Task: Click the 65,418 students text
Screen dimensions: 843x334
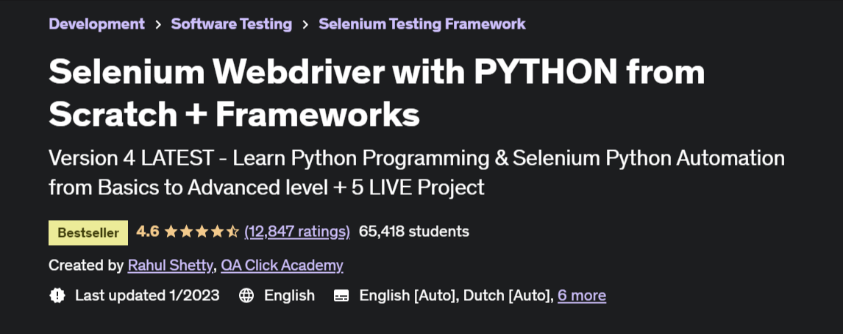Action: click(414, 232)
